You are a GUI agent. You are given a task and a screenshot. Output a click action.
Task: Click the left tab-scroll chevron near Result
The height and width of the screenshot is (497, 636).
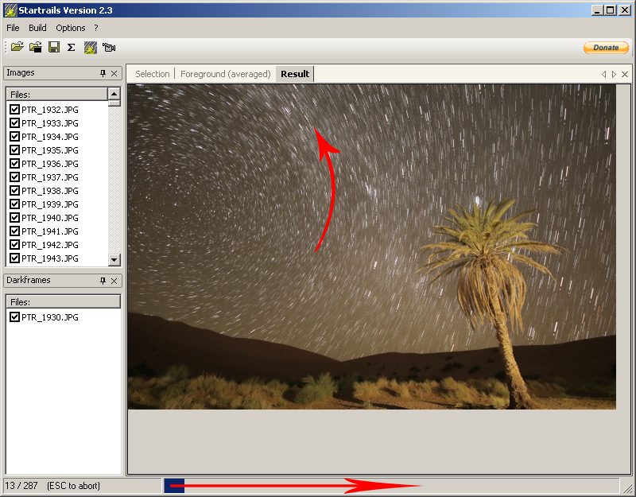pyautogui.click(x=604, y=74)
